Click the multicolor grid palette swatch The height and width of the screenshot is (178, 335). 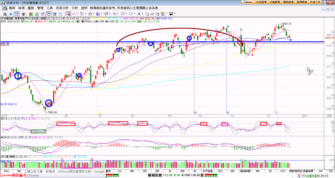coord(163,14)
